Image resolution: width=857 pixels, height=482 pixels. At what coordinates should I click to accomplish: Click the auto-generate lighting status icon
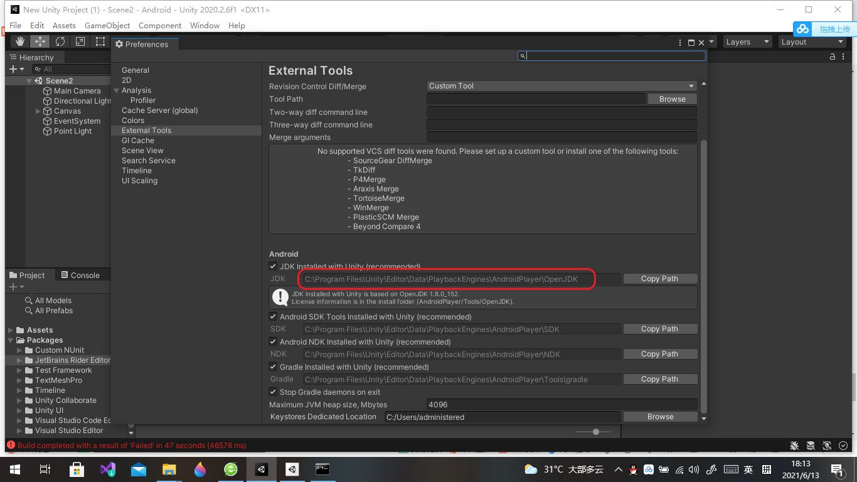pyautogui.click(x=827, y=446)
